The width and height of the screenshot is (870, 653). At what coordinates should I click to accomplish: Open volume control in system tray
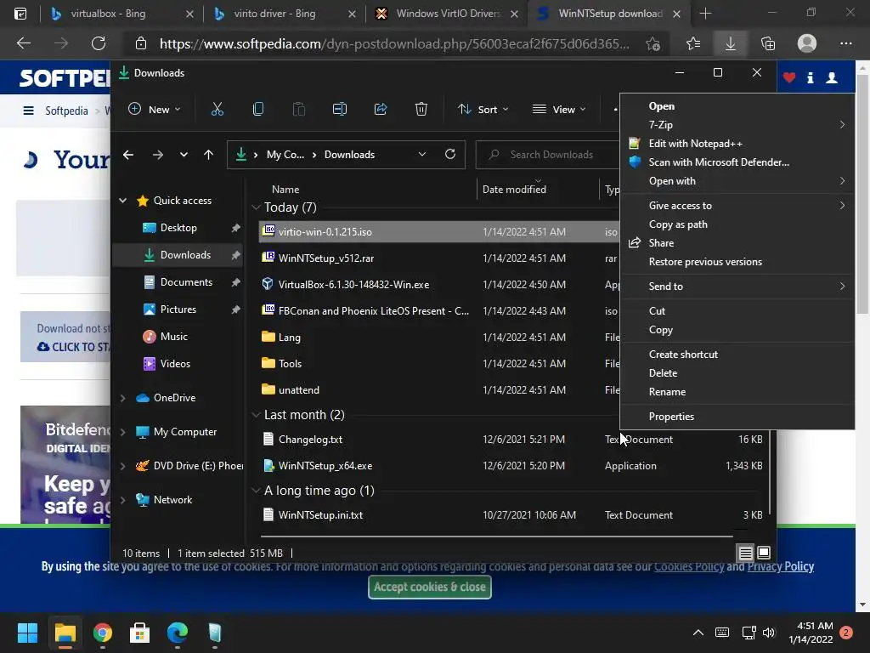point(768,633)
